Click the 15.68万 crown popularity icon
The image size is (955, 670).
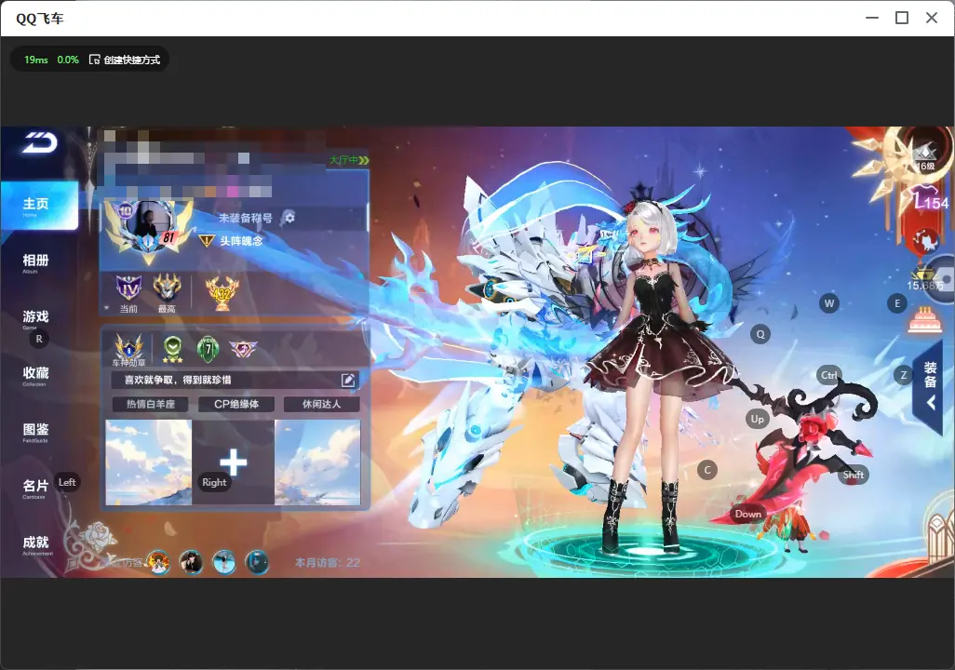tap(925, 279)
